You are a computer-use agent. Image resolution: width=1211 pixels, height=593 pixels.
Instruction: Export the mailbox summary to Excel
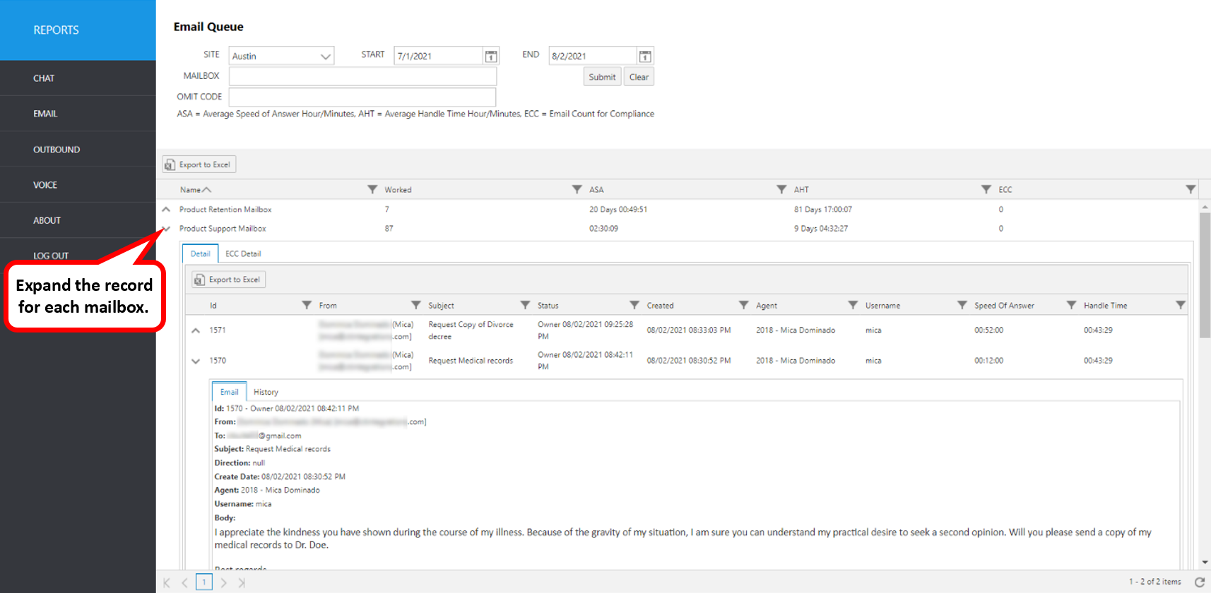point(199,164)
